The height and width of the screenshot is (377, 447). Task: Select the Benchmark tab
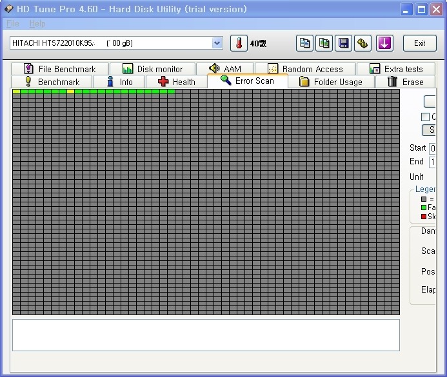52,82
